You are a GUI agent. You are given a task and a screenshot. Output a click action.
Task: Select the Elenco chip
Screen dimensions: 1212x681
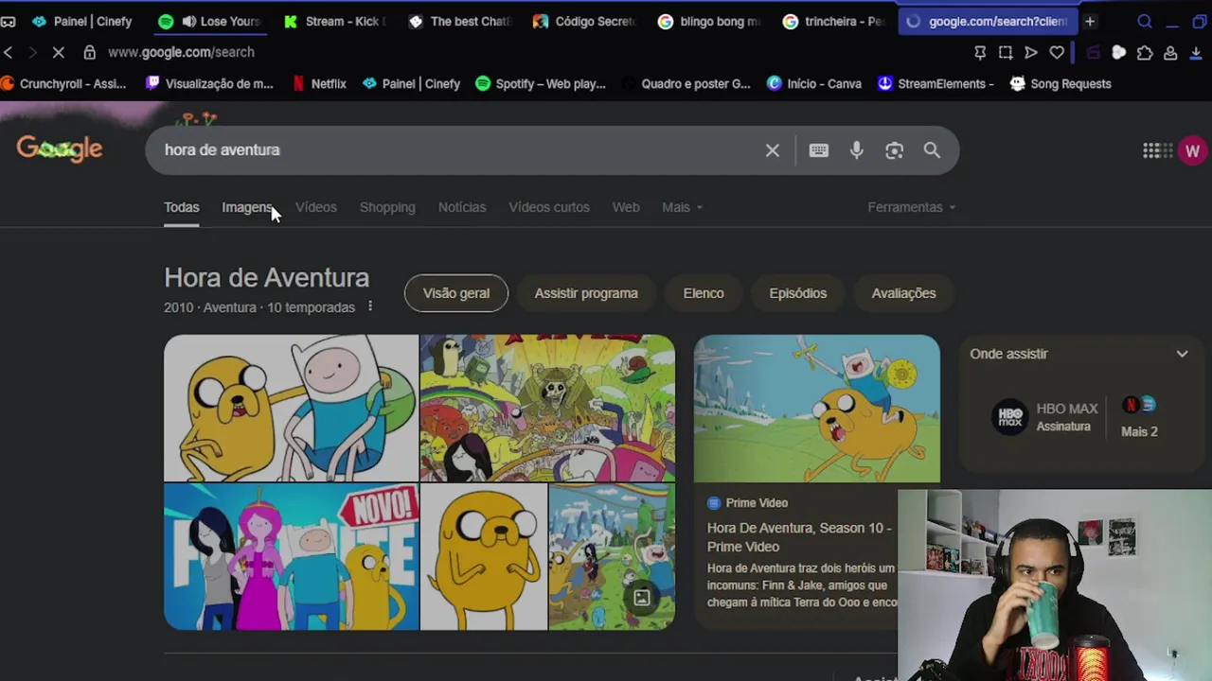click(x=704, y=293)
